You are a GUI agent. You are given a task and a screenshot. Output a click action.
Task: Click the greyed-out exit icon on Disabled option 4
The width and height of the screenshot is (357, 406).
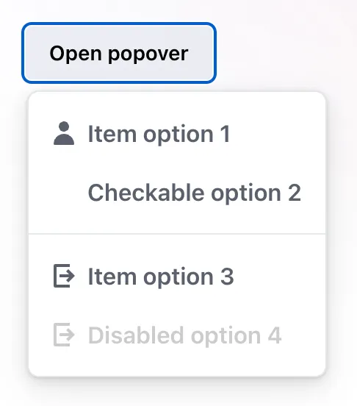(x=64, y=335)
